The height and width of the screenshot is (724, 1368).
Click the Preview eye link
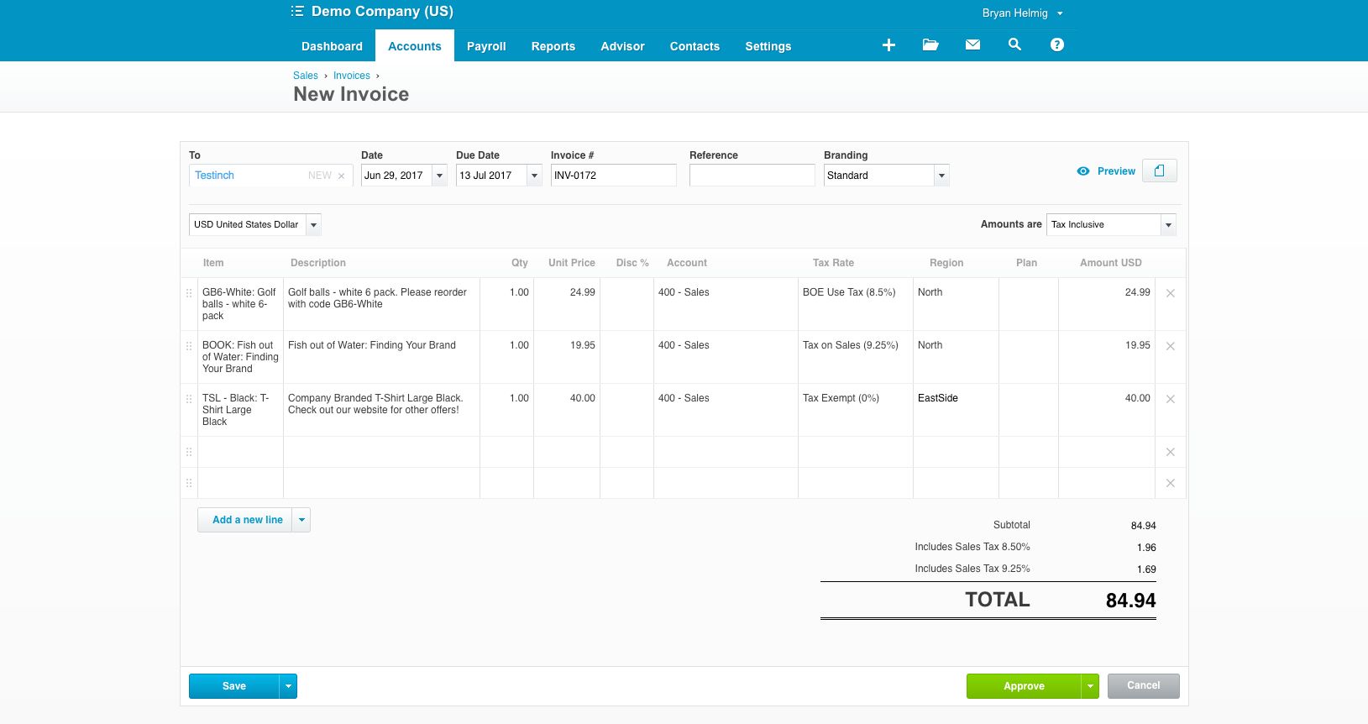(1106, 171)
